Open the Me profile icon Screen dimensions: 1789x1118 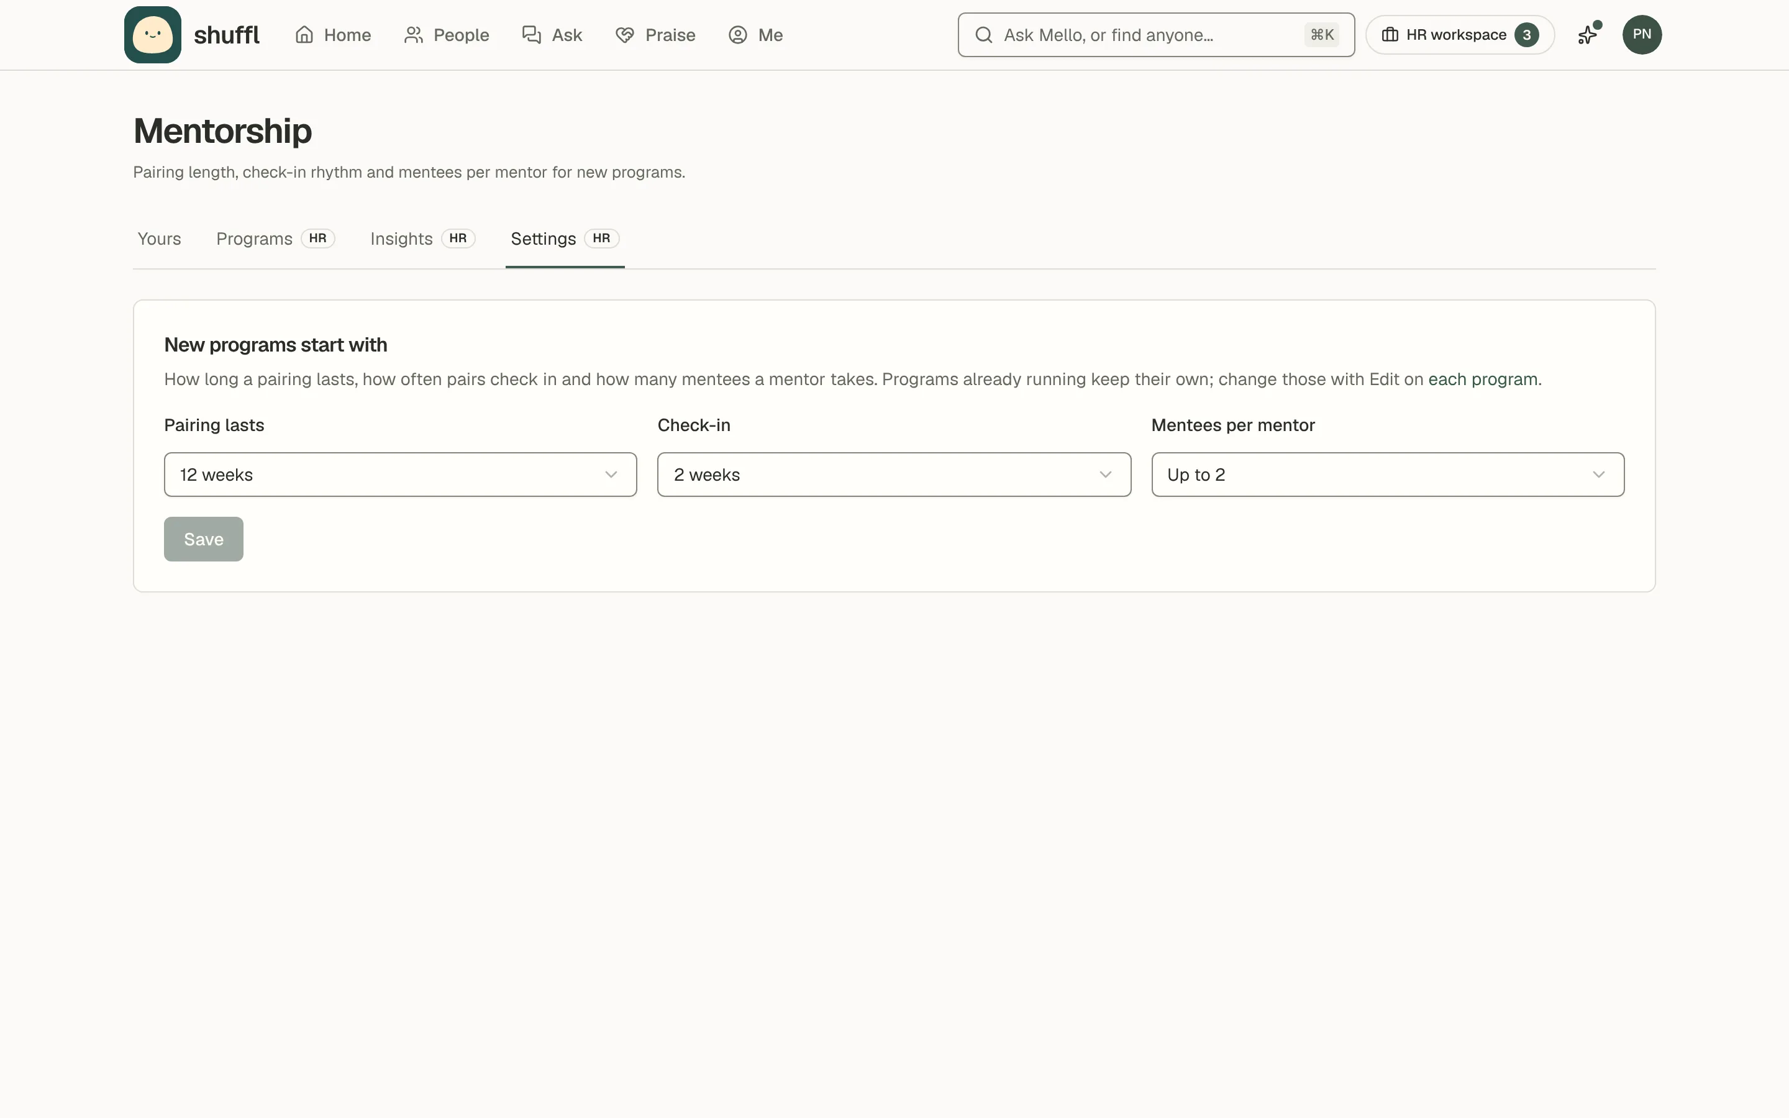point(738,35)
